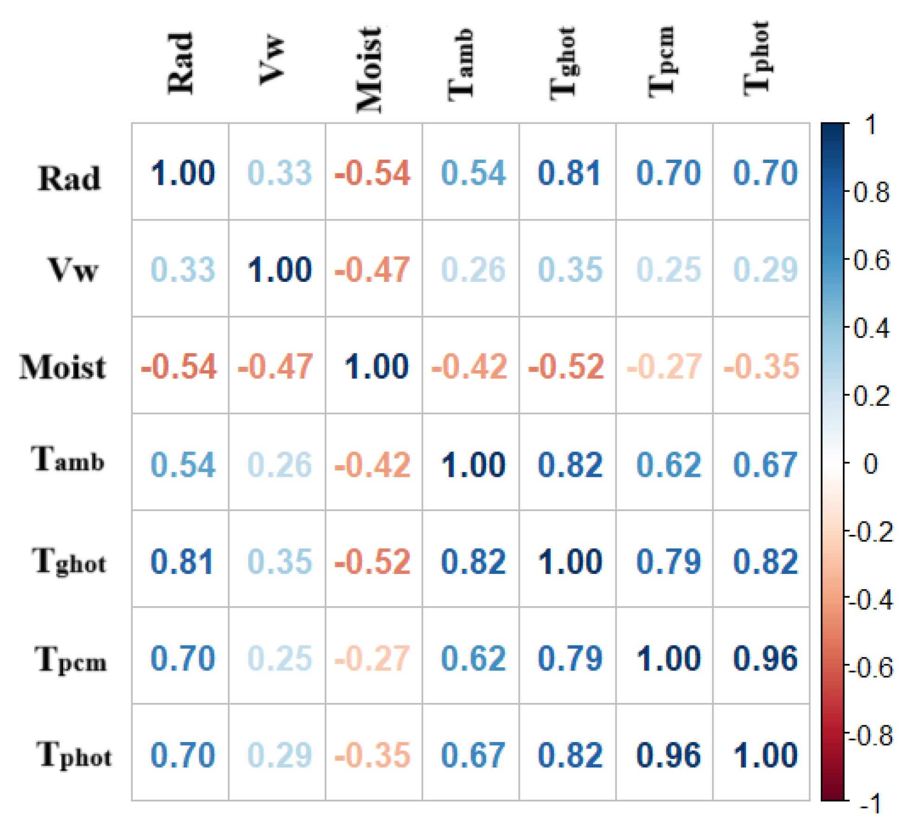The height and width of the screenshot is (833, 913).
Task: Click the Tpcm column header at top
Action: [662, 62]
